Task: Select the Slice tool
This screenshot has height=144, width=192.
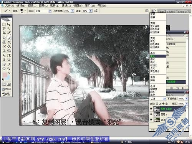Action: point(9,33)
